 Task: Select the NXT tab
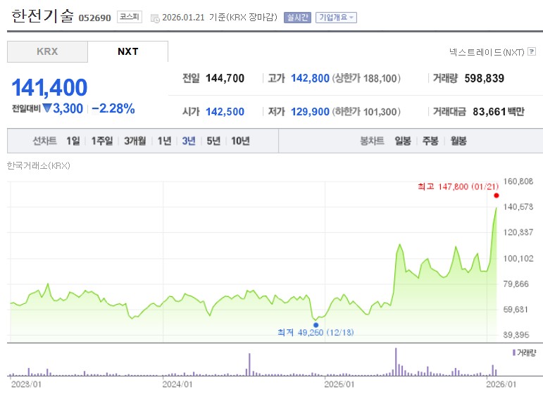tap(127, 51)
